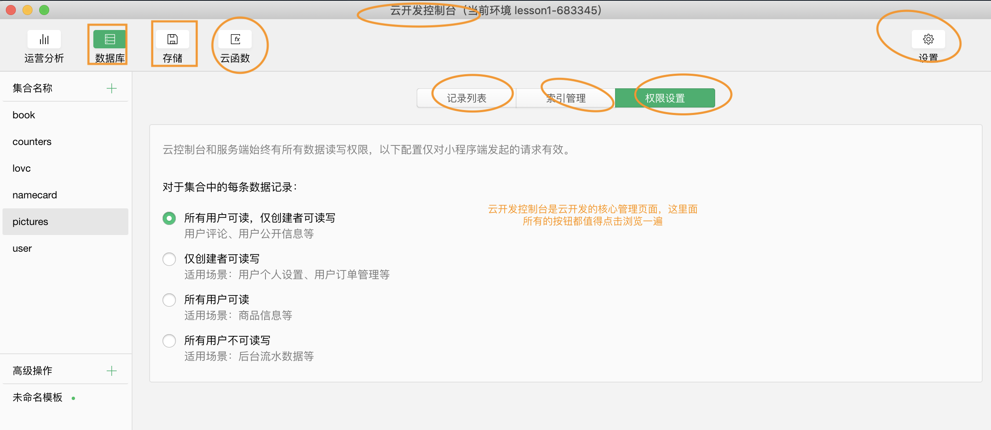Open the 云函数 cloud functions icon

(235, 40)
